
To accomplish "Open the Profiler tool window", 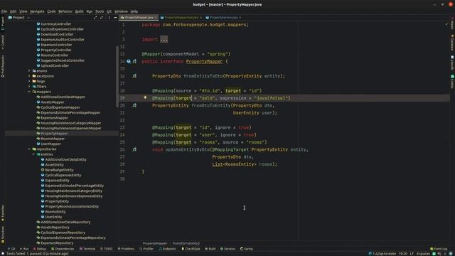I will pyautogui.click(x=146, y=249).
